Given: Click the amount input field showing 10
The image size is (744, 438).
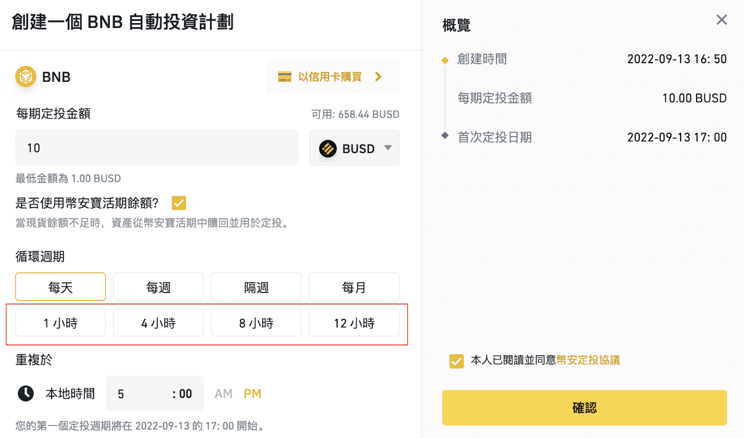Looking at the screenshot, I should [x=157, y=148].
